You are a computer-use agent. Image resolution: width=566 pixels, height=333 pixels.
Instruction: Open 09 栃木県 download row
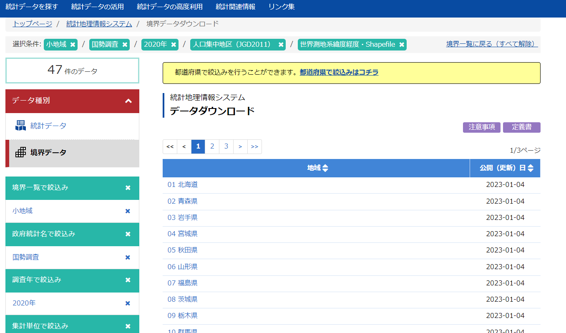point(183,316)
